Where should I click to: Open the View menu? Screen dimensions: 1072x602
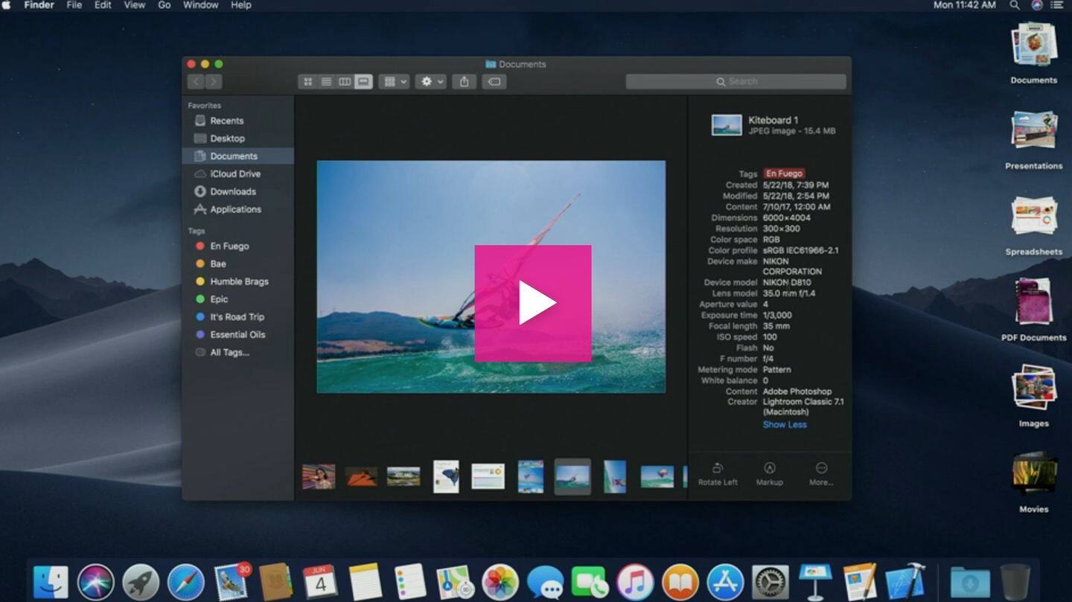pyautogui.click(x=134, y=5)
